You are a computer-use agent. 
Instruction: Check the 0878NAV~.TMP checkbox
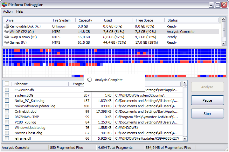[7, 117]
